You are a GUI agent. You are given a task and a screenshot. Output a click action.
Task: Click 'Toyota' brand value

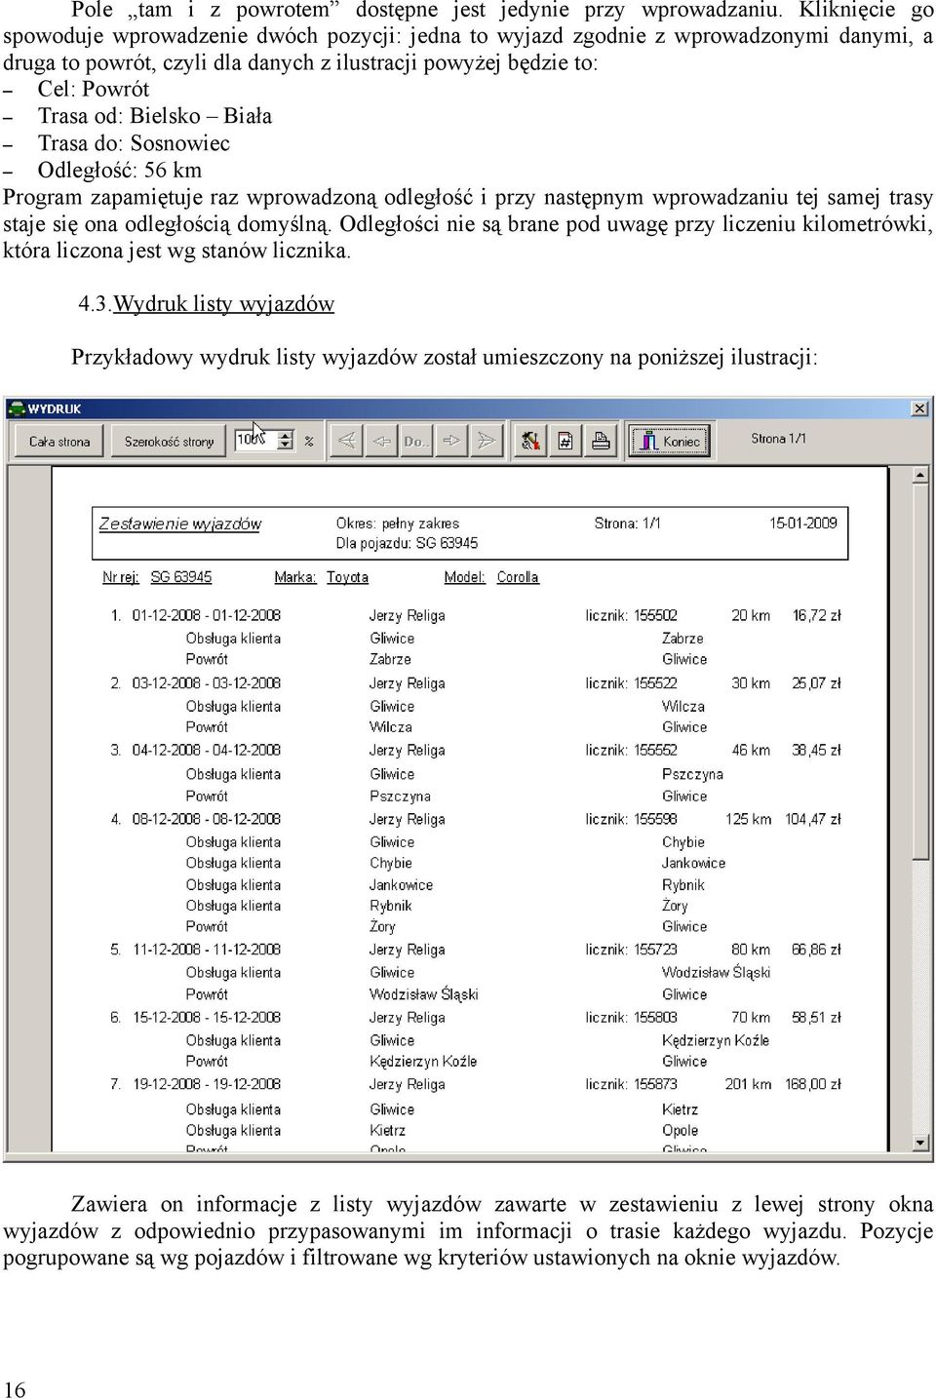tap(347, 577)
